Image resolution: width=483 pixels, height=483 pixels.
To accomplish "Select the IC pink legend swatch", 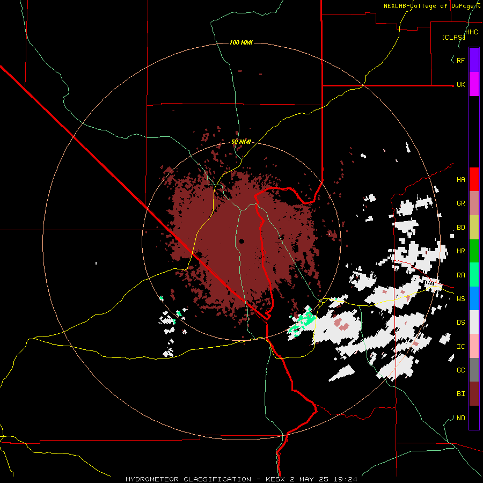I will (x=474, y=346).
